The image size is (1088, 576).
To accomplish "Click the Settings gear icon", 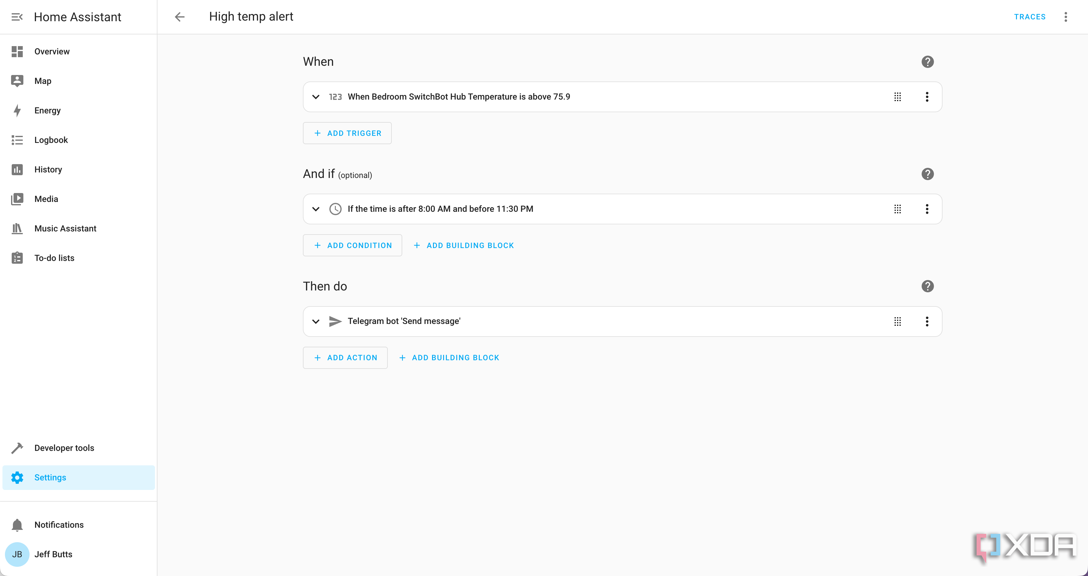I will coord(17,478).
